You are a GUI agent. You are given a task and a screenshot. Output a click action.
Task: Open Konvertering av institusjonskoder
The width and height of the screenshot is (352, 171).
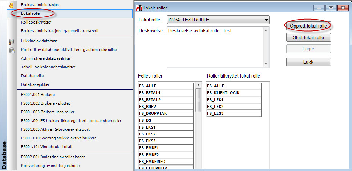(x=51, y=166)
